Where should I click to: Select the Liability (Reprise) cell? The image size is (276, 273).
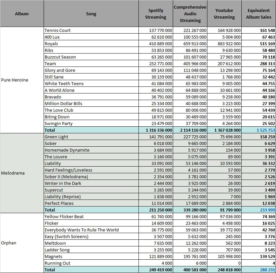(x=91, y=197)
